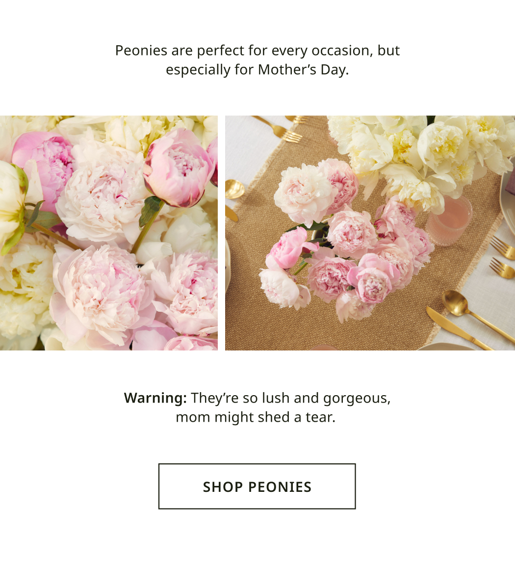Click the small gold spoon at table photo's left edge

click(234, 189)
